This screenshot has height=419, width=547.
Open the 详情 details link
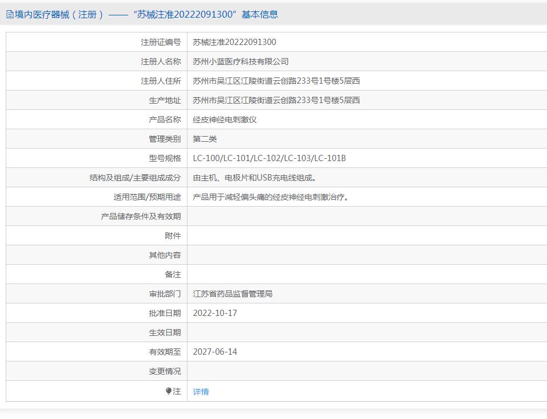(x=201, y=392)
